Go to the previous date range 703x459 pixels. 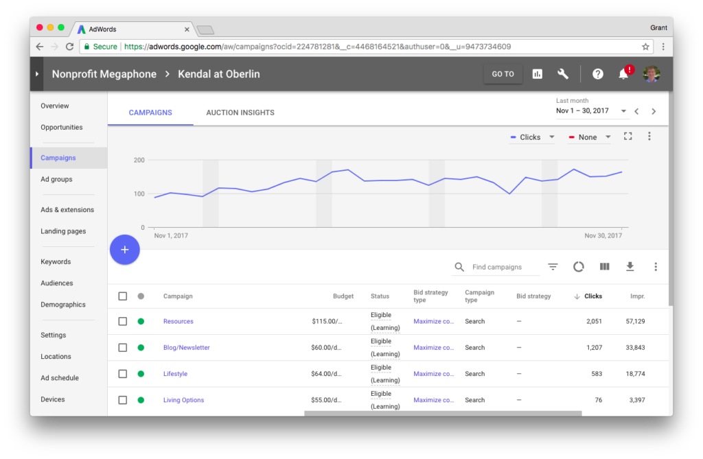[636, 111]
